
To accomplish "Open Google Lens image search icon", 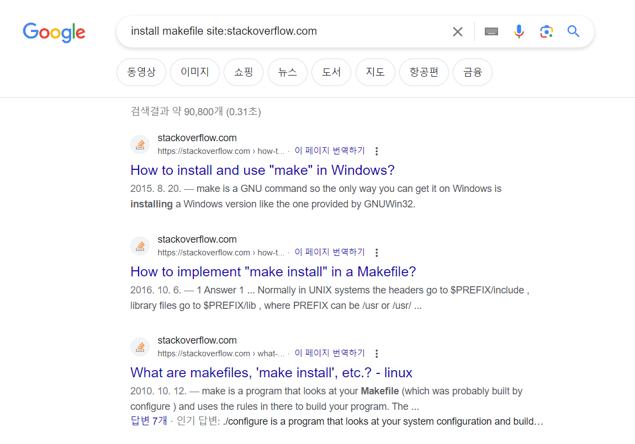I will click(546, 31).
